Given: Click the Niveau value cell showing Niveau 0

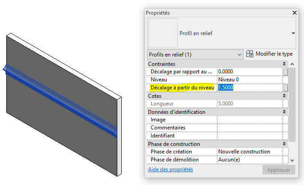Looking at the screenshot, I should 249,80.
